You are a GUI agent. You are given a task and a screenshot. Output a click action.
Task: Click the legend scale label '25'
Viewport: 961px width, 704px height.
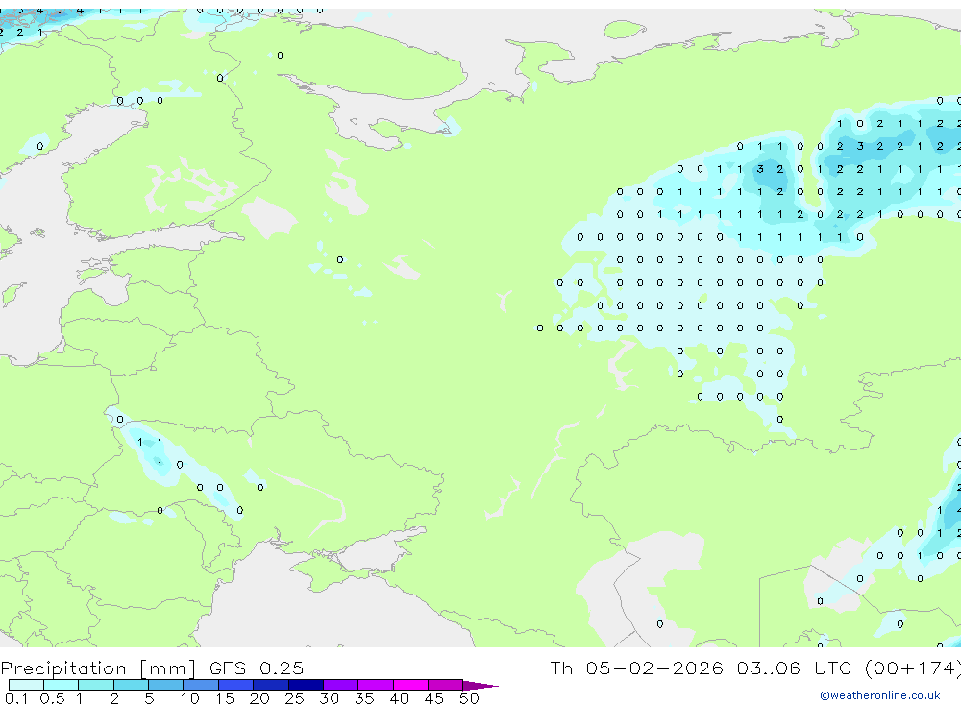[x=295, y=698]
